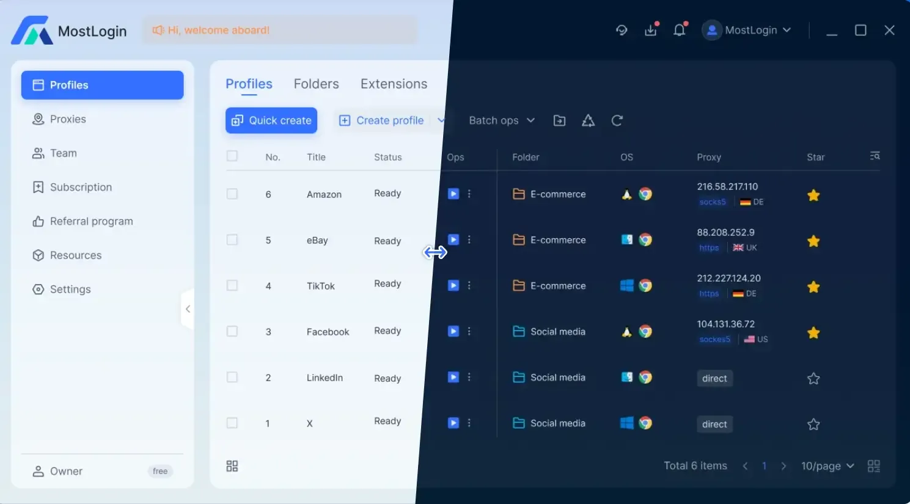The width and height of the screenshot is (910, 504).
Task: Open the 10/page pagination dropdown
Action: tap(827, 466)
